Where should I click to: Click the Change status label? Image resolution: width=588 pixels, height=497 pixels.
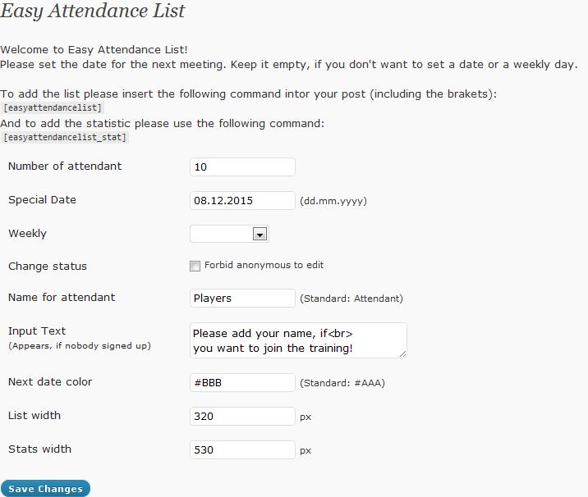[x=48, y=267]
